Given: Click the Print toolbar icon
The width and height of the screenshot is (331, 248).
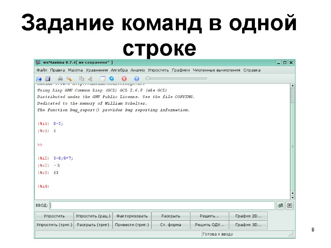Looking at the screenshot, I should point(60,79).
